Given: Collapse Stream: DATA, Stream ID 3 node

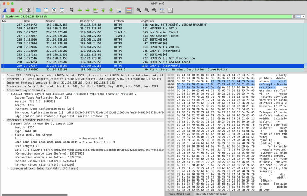Looking at the screenshot, I should [8, 124].
